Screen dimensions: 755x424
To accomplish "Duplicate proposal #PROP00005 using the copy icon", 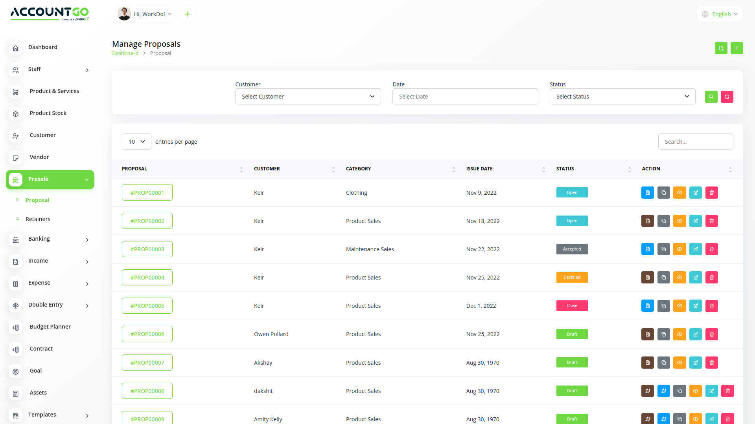I will (663, 305).
